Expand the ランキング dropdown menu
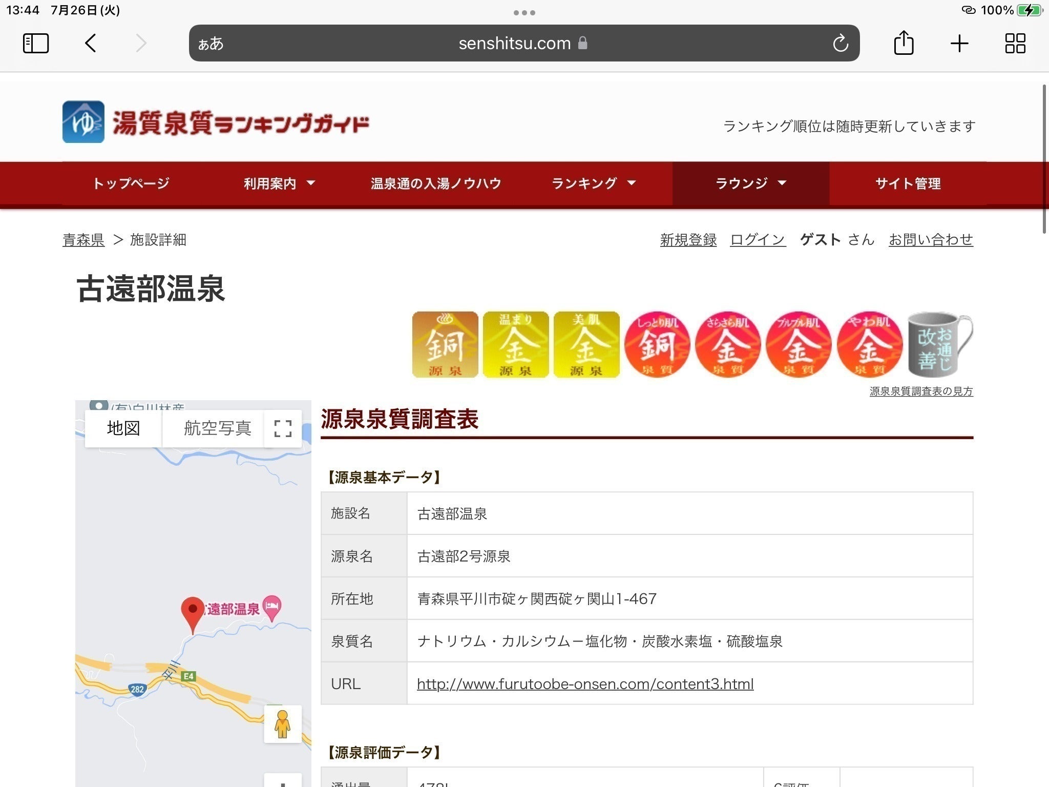The image size is (1049, 787). tap(593, 183)
